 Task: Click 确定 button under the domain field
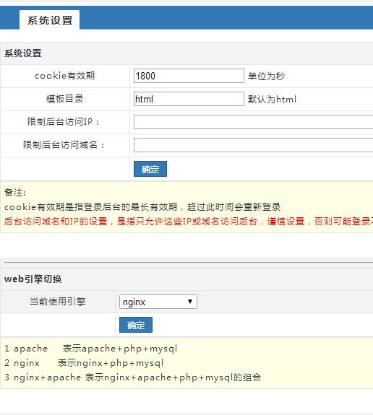150,169
